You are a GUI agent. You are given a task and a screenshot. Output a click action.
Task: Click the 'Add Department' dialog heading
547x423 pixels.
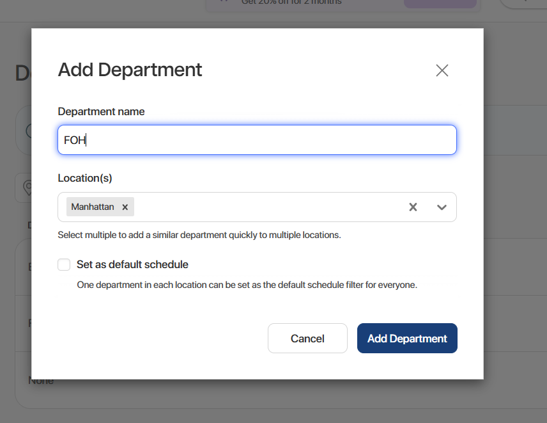tap(130, 70)
